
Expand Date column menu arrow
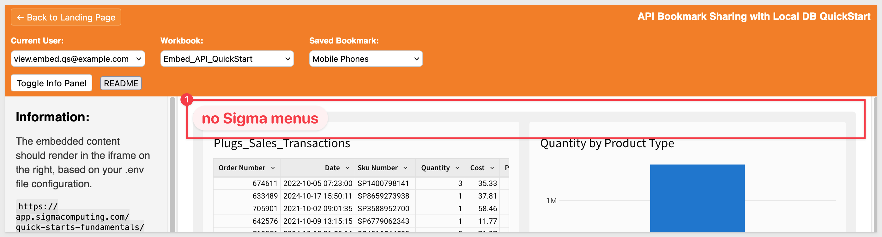pos(347,168)
